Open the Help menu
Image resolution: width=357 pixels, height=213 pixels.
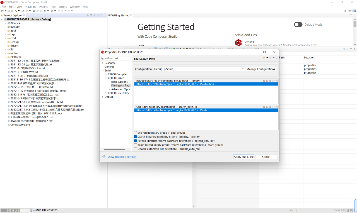tap(86, 7)
